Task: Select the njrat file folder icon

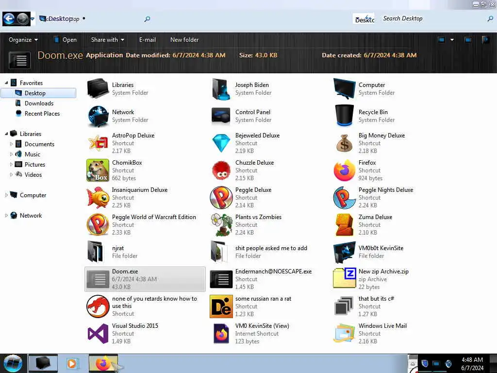Action: [x=96, y=252]
